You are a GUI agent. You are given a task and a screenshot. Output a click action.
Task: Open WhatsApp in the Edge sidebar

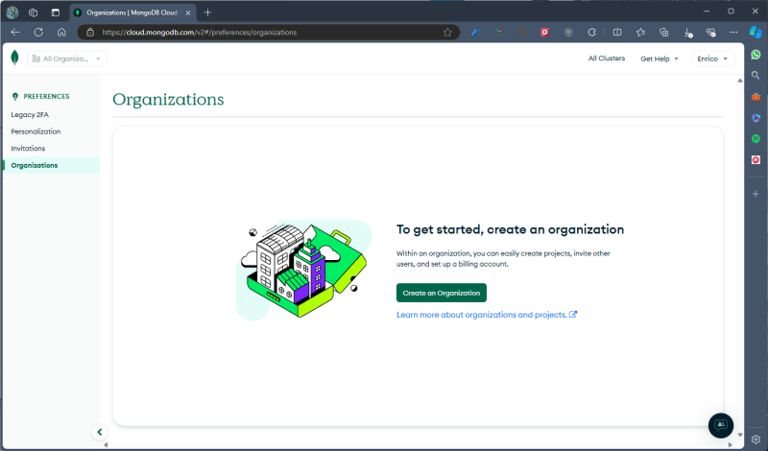point(756,55)
